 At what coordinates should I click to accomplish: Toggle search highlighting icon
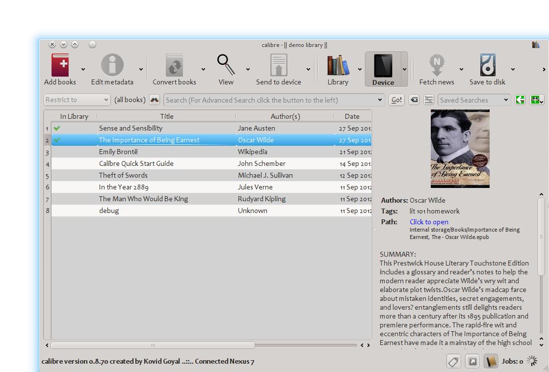pyautogui.click(x=429, y=100)
